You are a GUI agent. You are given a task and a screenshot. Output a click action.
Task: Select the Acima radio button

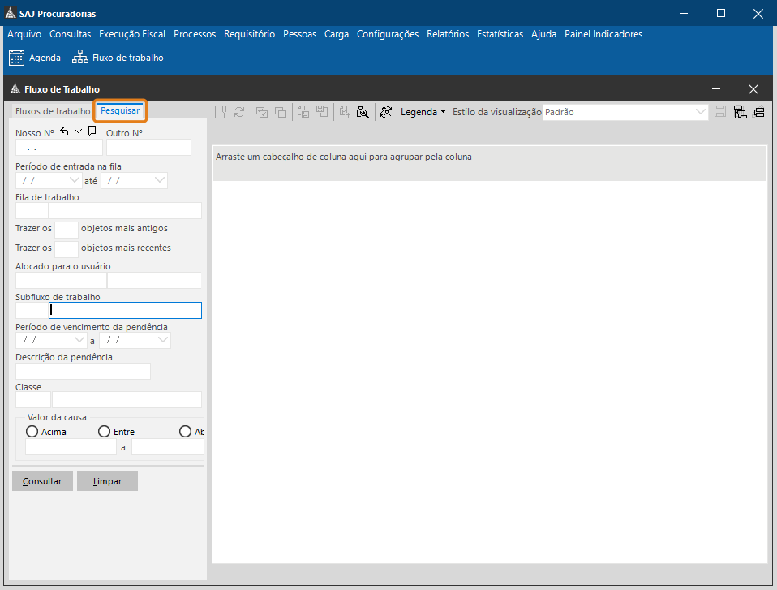coord(32,432)
